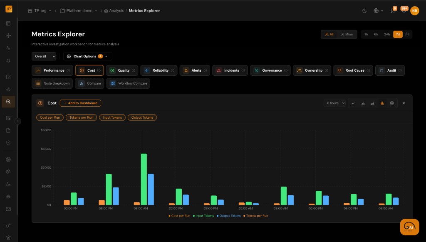Select the line chart visualization icon
This screenshot has width=426, height=242.
(x=354, y=103)
